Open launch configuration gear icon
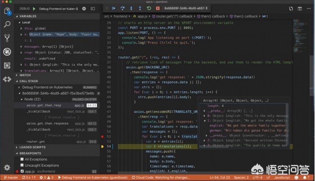Image resolution: width=315 pixels, height=181 pixels. coord(85,9)
